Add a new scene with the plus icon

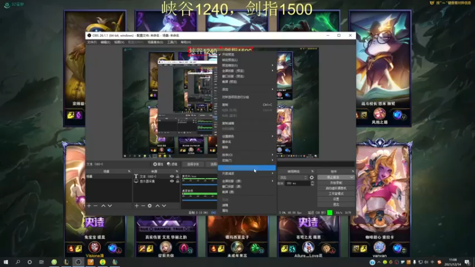point(88,206)
